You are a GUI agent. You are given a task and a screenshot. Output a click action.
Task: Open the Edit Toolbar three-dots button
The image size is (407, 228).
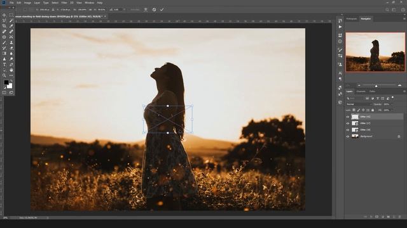click(x=11, y=75)
